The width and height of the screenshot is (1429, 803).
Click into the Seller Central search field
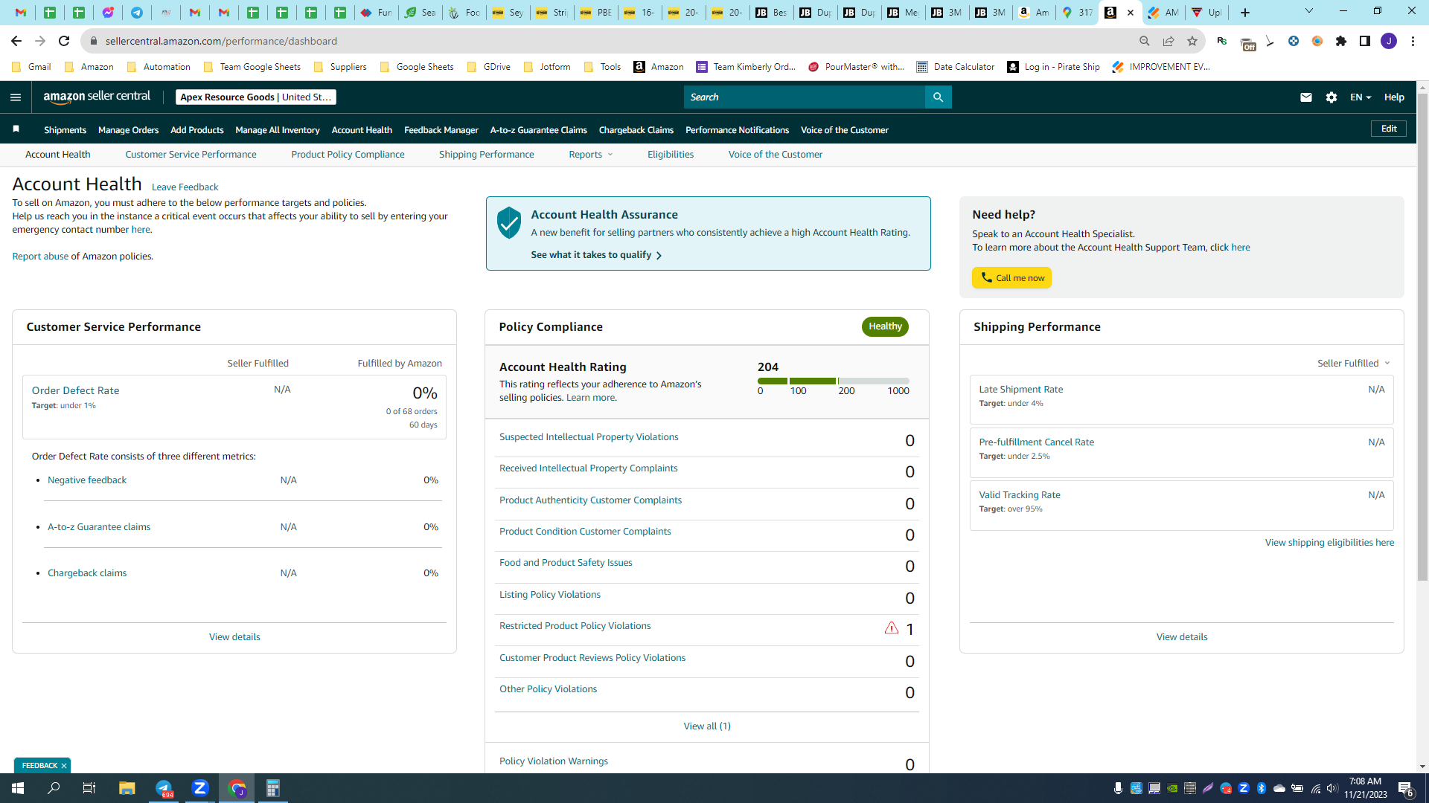tap(805, 97)
